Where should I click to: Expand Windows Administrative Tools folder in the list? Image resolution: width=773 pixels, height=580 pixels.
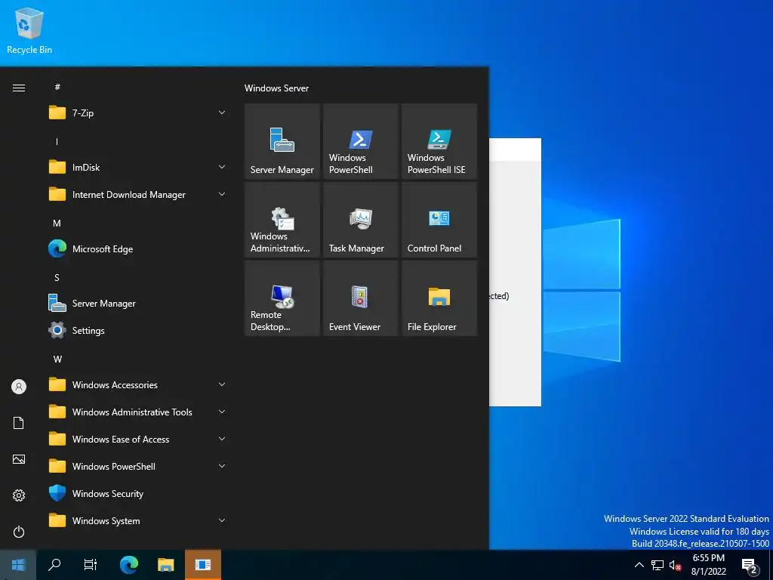coord(138,412)
